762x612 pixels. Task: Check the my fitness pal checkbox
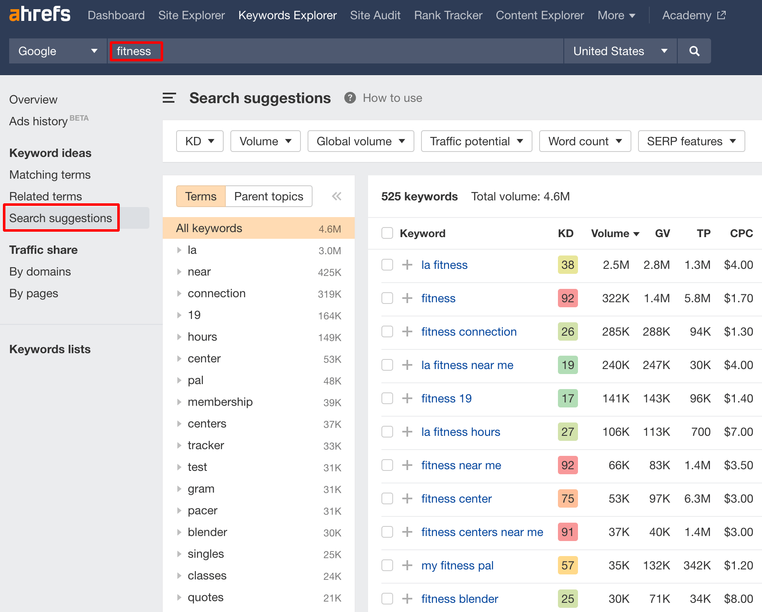coord(387,565)
